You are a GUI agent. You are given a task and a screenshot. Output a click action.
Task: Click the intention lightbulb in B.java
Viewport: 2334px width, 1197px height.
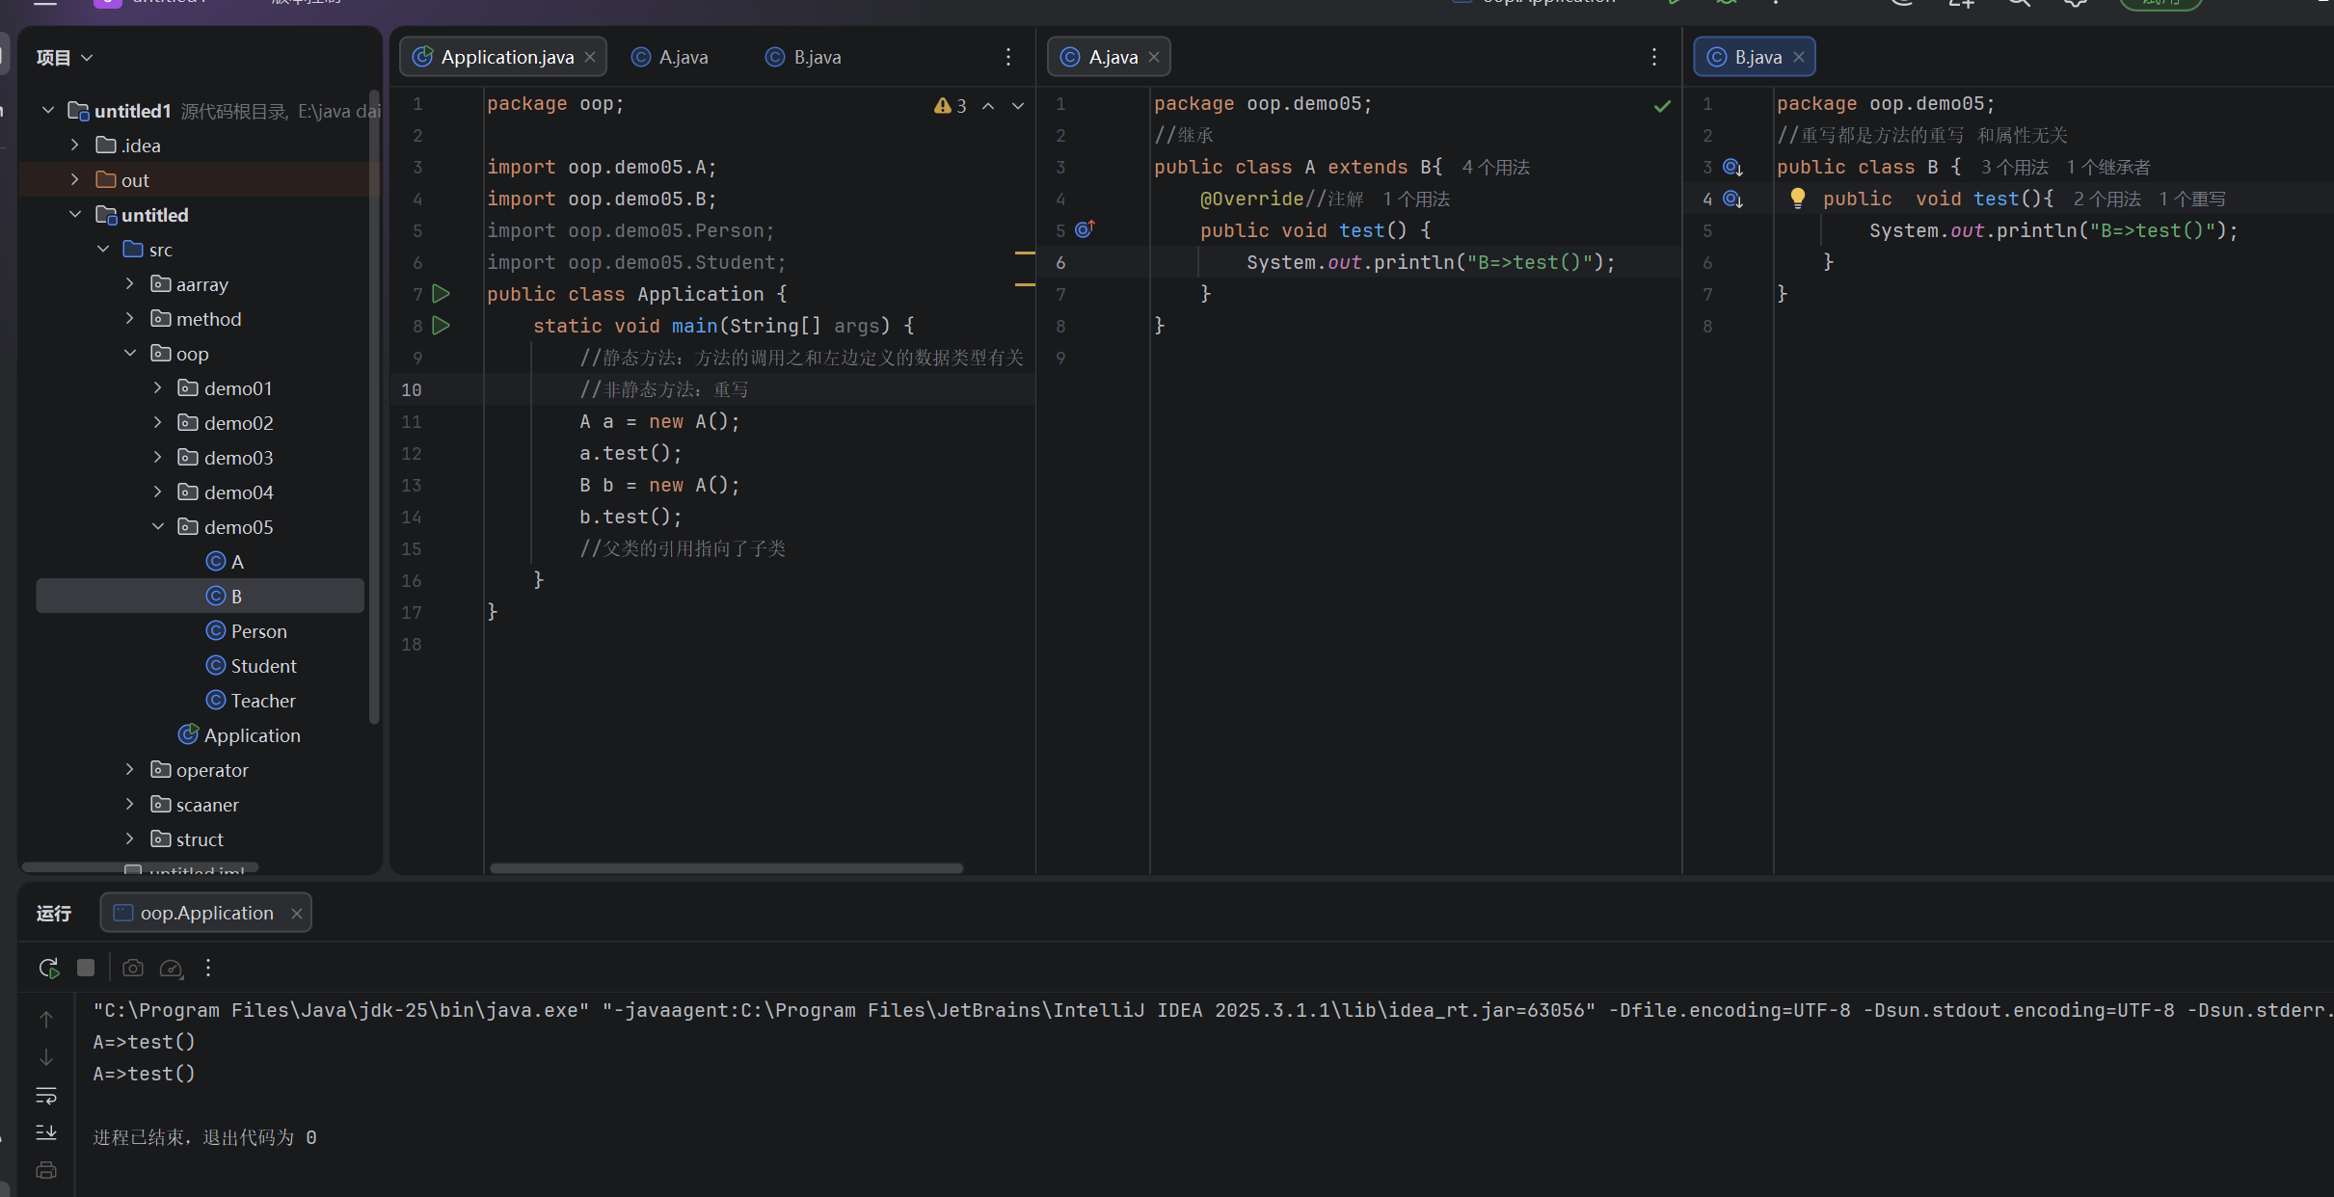[x=1797, y=198]
